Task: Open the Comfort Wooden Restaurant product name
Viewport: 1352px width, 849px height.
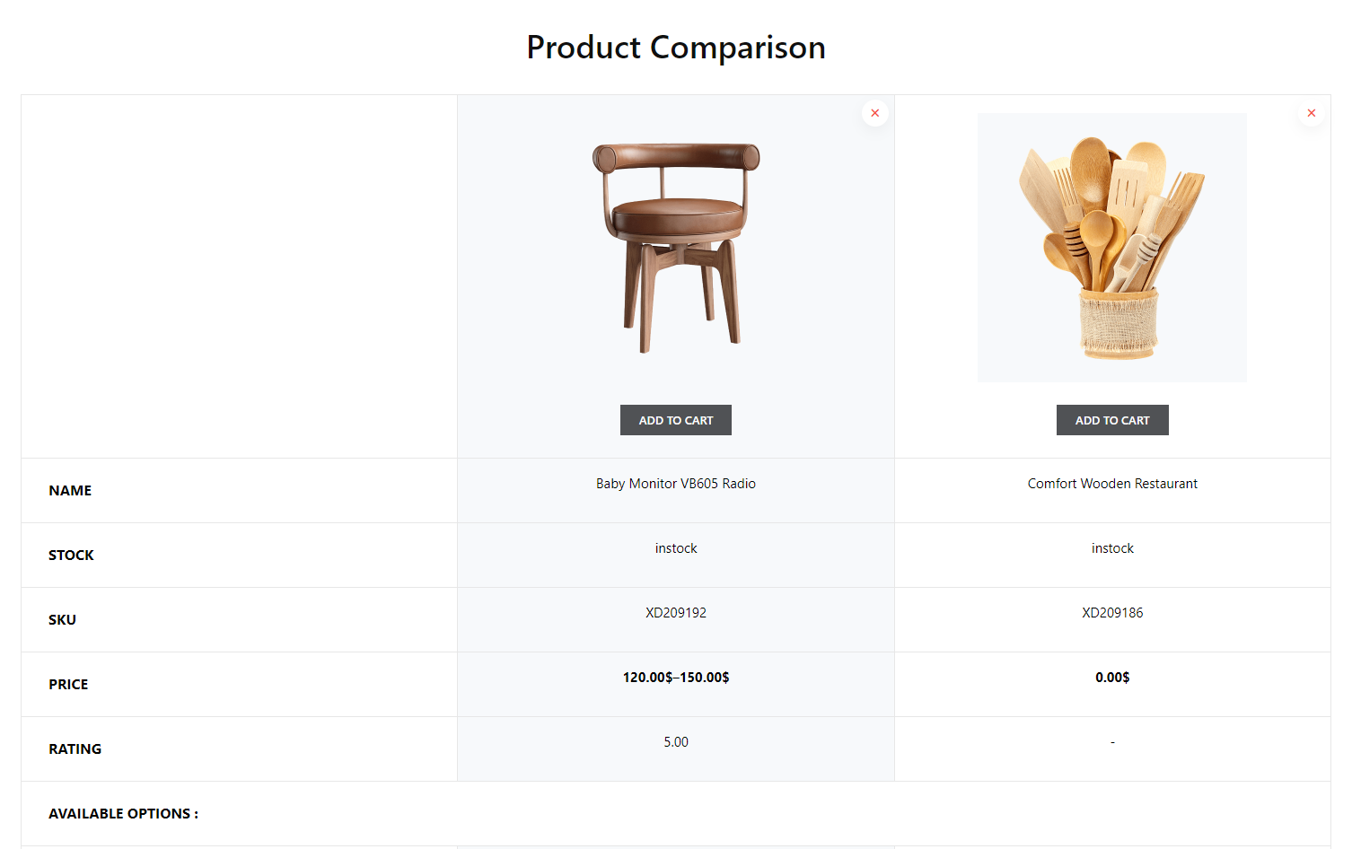Action: 1112,484
